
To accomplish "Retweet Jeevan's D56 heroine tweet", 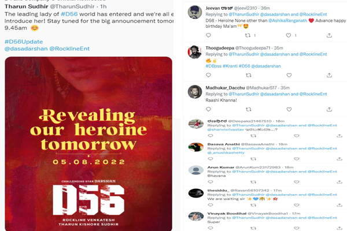I will click(248, 35).
